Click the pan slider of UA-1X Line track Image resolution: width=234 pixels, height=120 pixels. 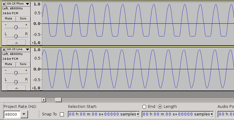pyautogui.click(x=16, y=82)
